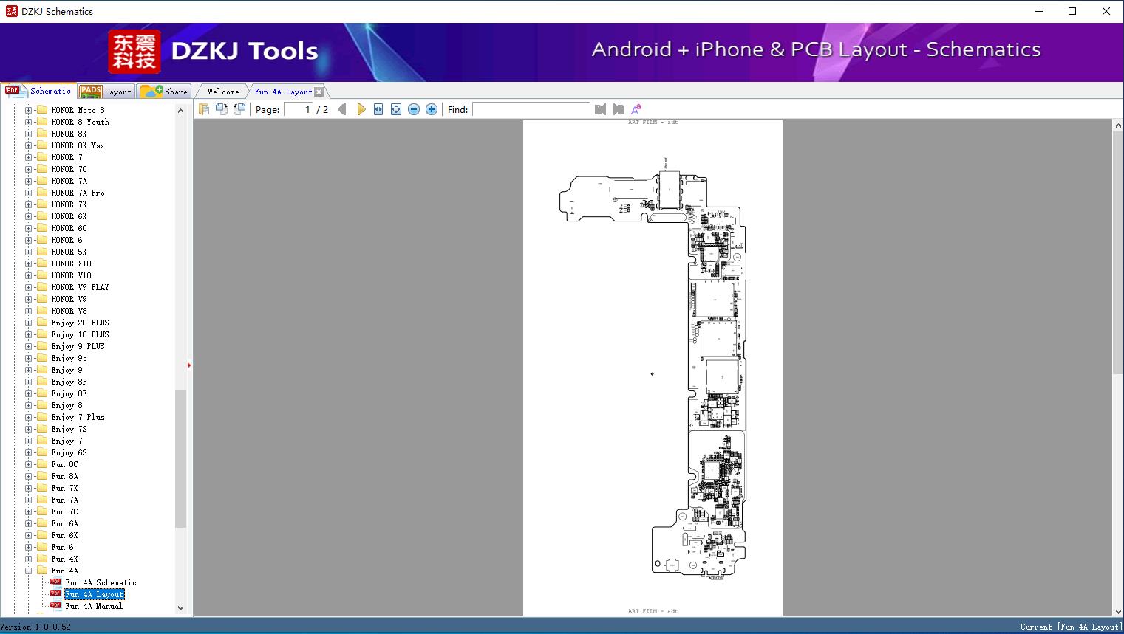The width and height of the screenshot is (1124, 634).
Task: Switch to the Share tab
Action: click(164, 92)
